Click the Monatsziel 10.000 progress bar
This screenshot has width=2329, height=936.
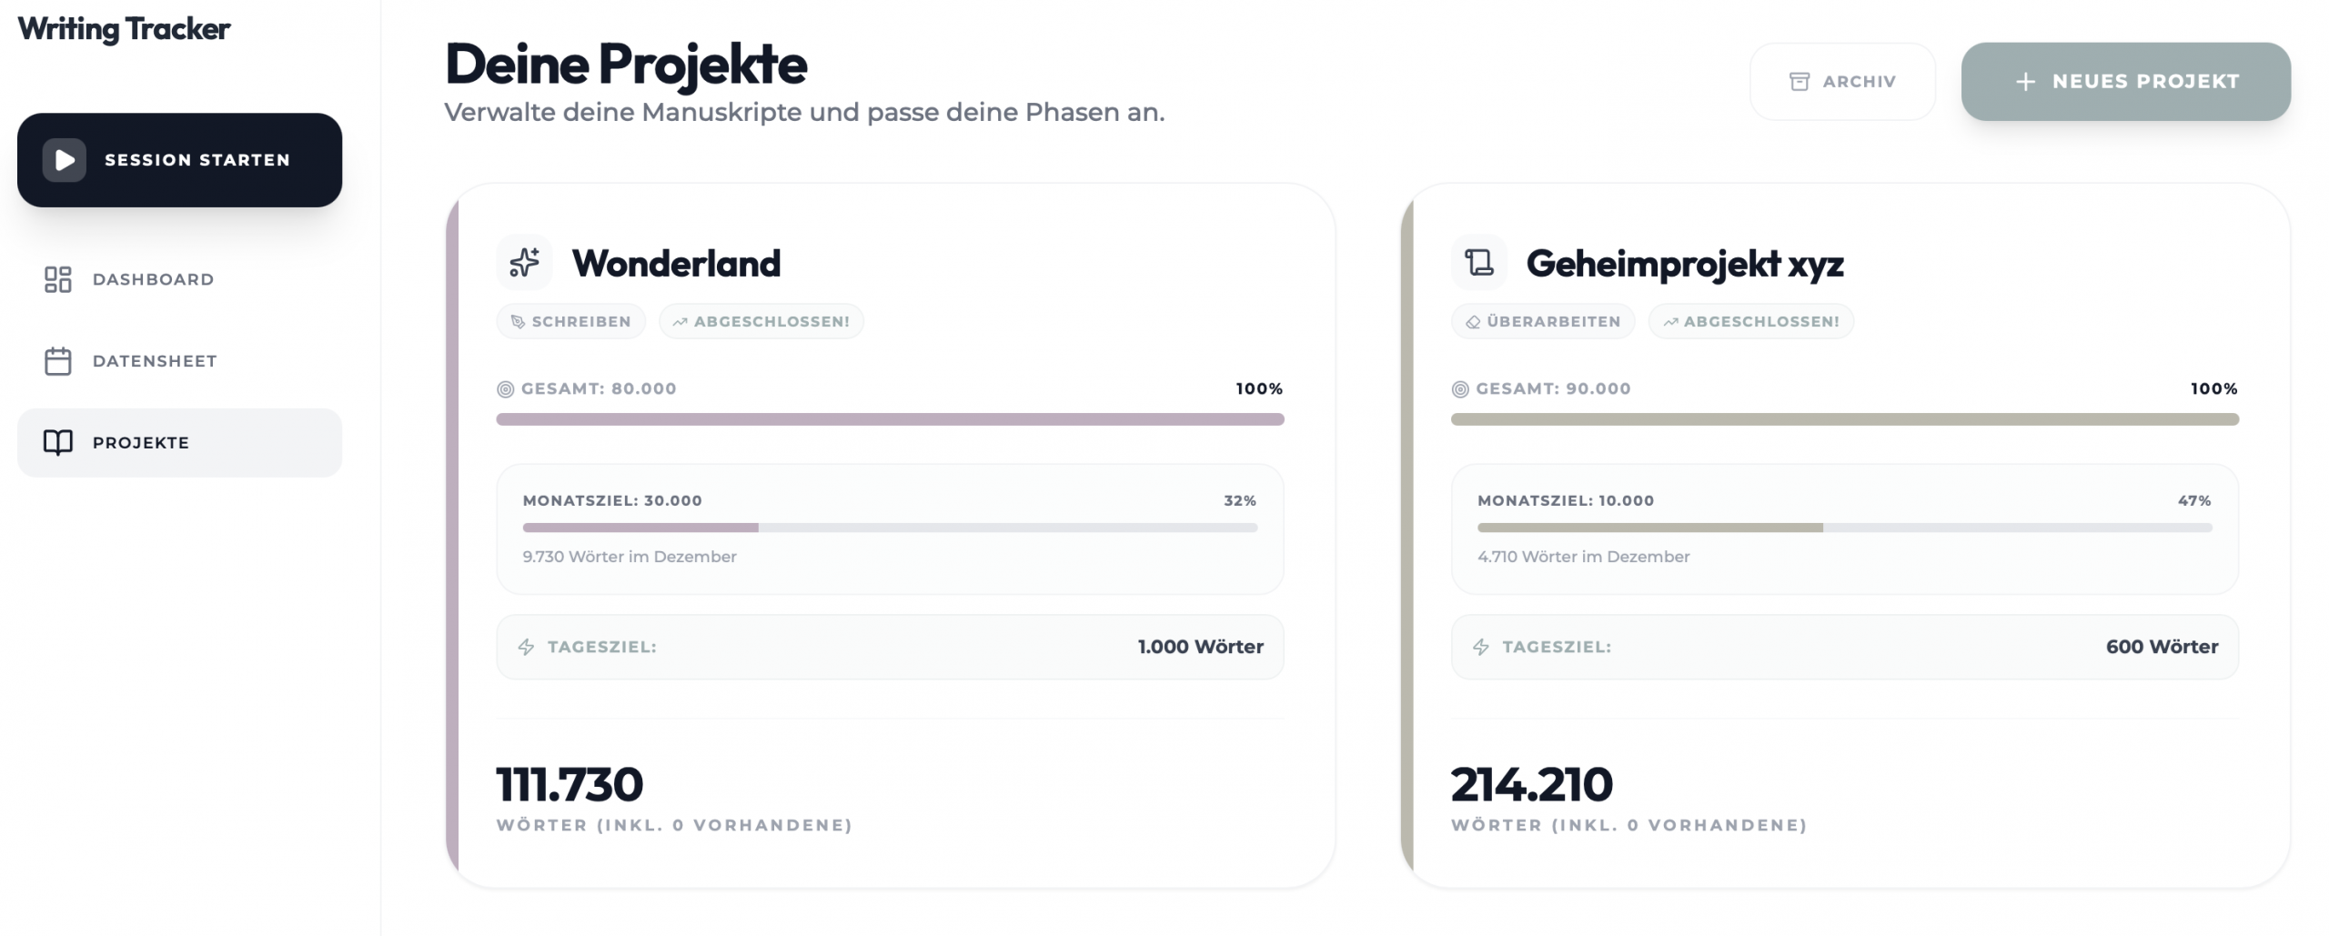(1844, 528)
